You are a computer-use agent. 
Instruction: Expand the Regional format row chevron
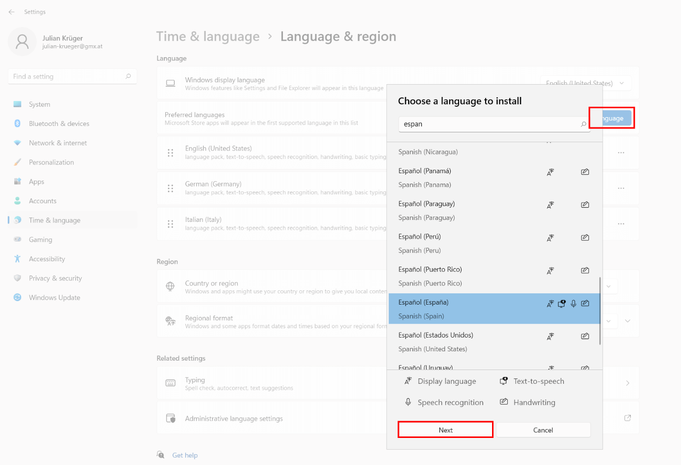click(x=627, y=321)
